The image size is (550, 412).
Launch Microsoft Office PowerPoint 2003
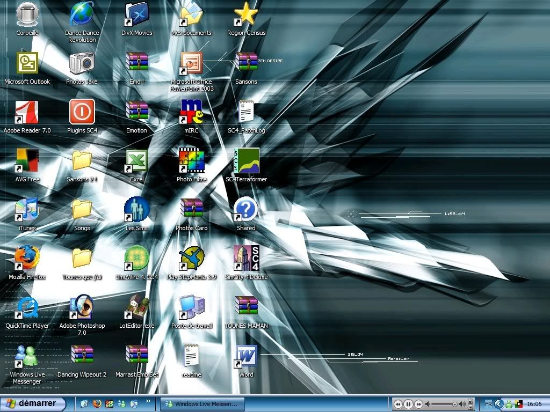coord(192,71)
